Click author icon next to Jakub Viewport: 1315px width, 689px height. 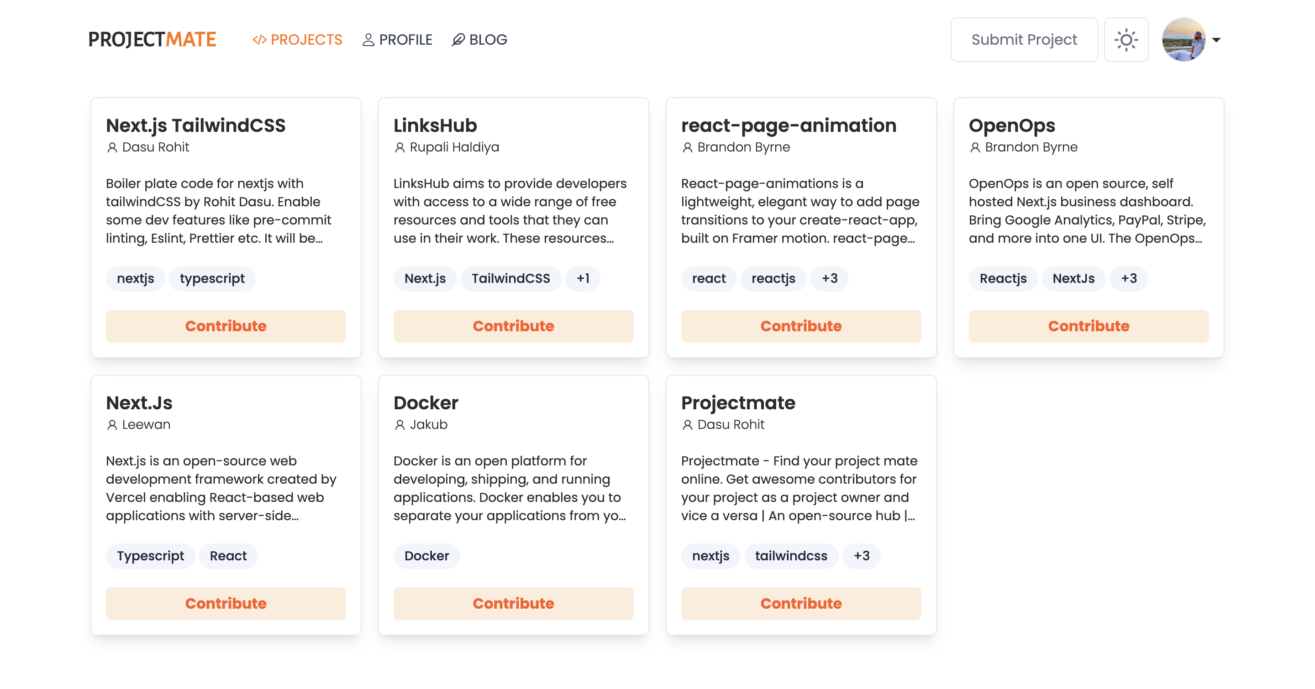pyautogui.click(x=400, y=425)
